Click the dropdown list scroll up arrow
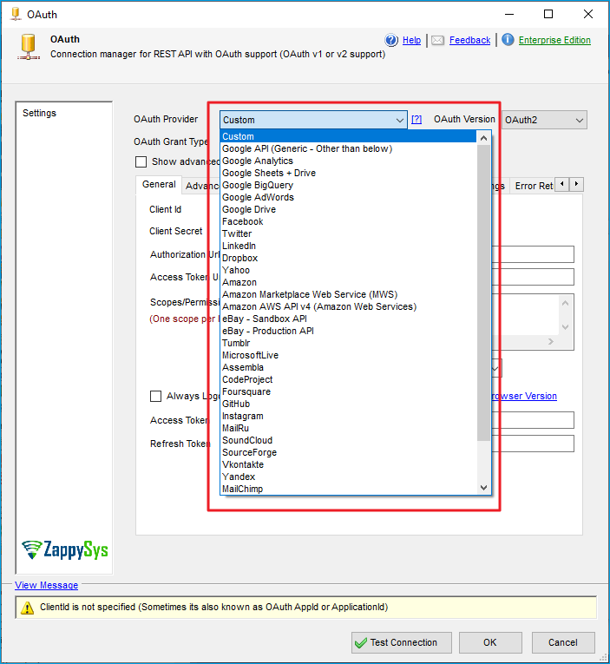The height and width of the screenshot is (664, 610). pos(483,138)
